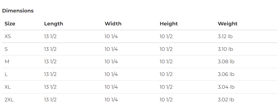Click the Dimensions heading
Viewport: 278px width, 109px height.
pyautogui.click(x=18, y=11)
